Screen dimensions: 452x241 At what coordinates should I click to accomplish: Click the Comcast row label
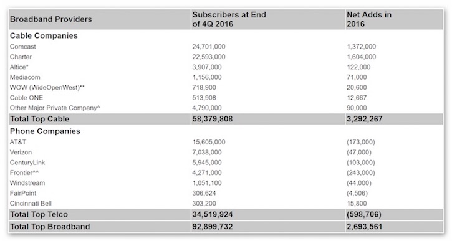click(23, 47)
